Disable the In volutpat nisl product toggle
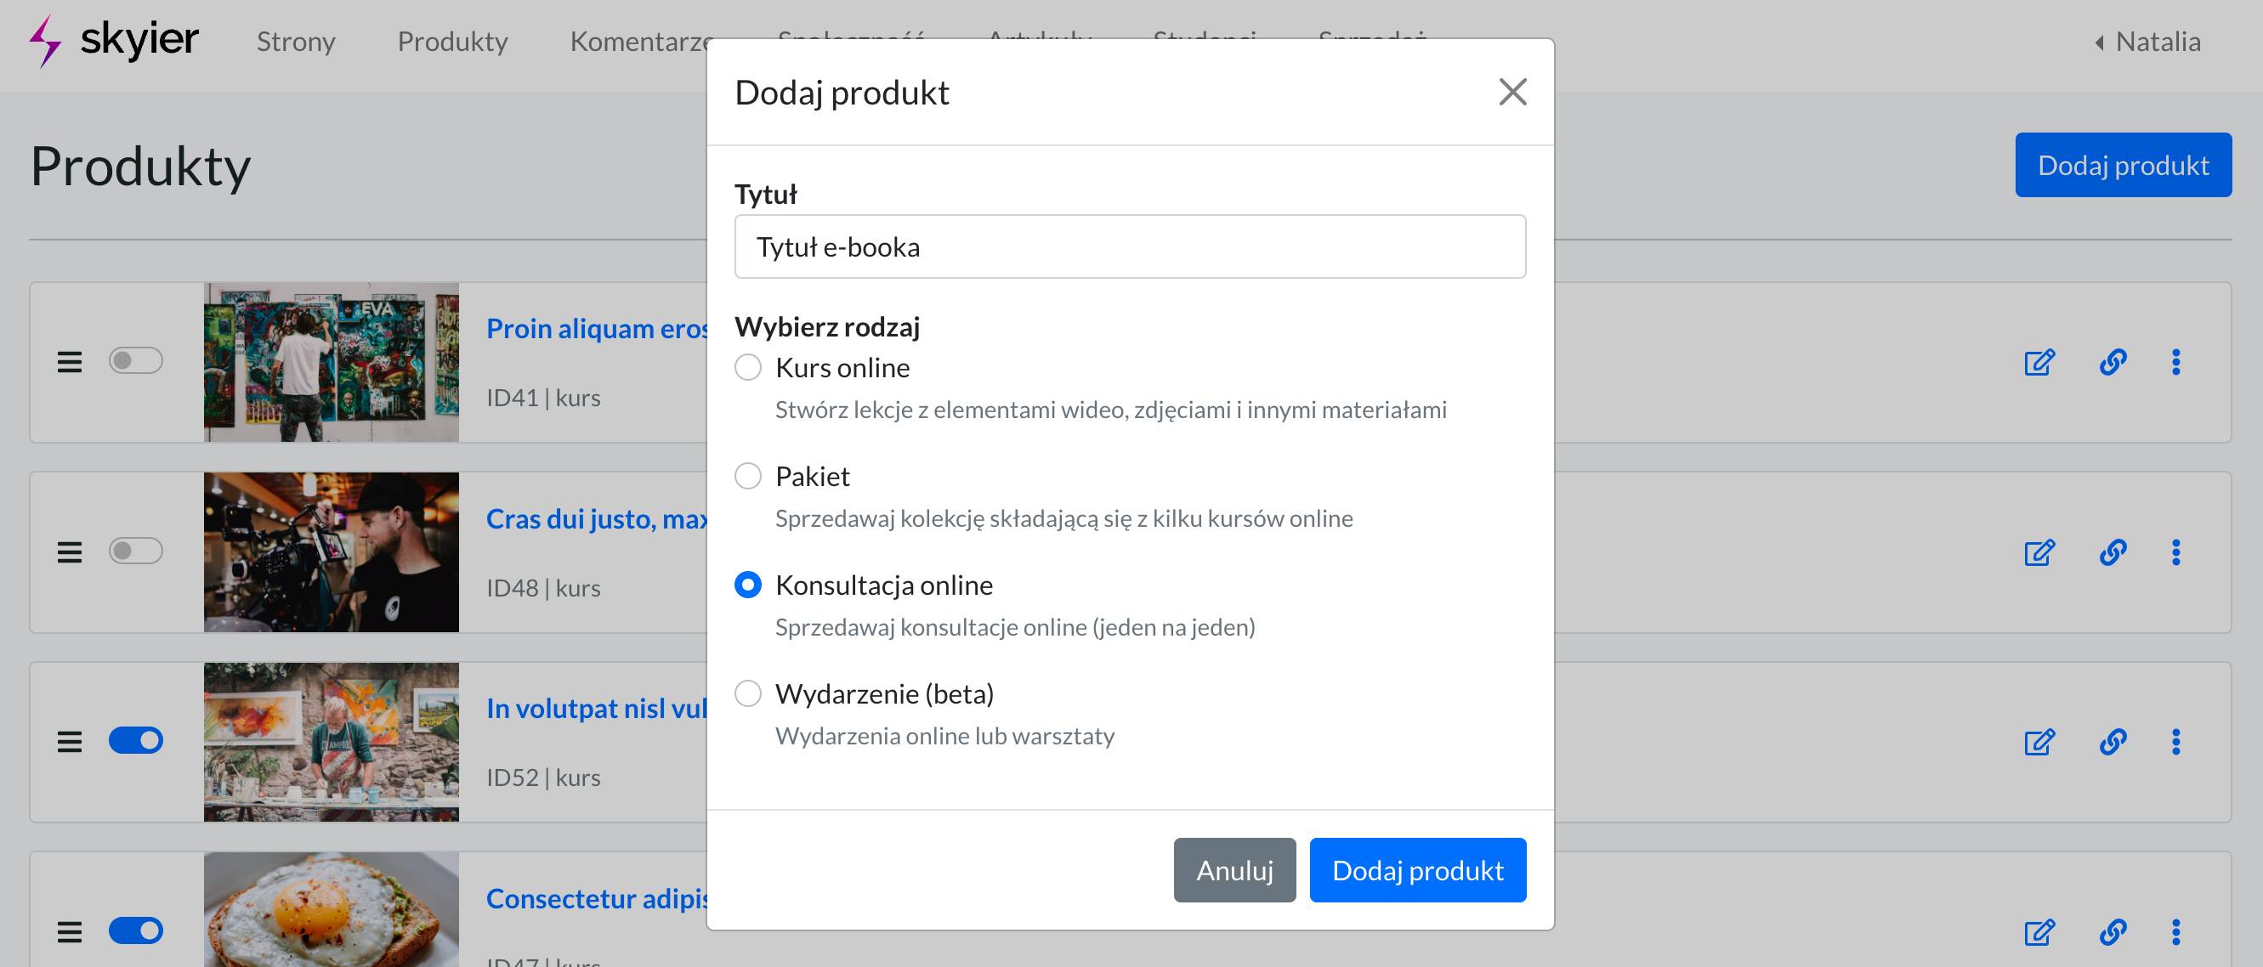Image resolution: width=2263 pixels, height=967 pixels. coord(135,740)
